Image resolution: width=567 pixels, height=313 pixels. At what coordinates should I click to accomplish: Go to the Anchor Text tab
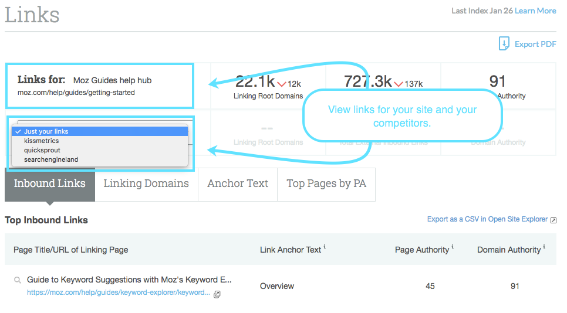pyautogui.click(x=238, y=184)
